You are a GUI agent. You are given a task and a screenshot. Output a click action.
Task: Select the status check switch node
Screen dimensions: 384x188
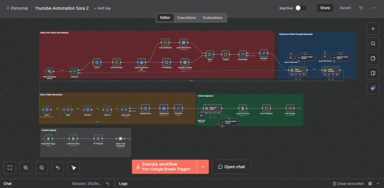pos(126,110)
